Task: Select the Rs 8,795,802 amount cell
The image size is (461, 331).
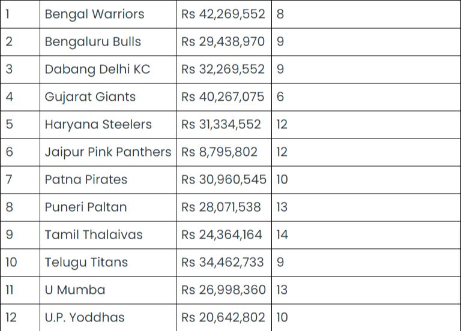Action: click(219, 152)
